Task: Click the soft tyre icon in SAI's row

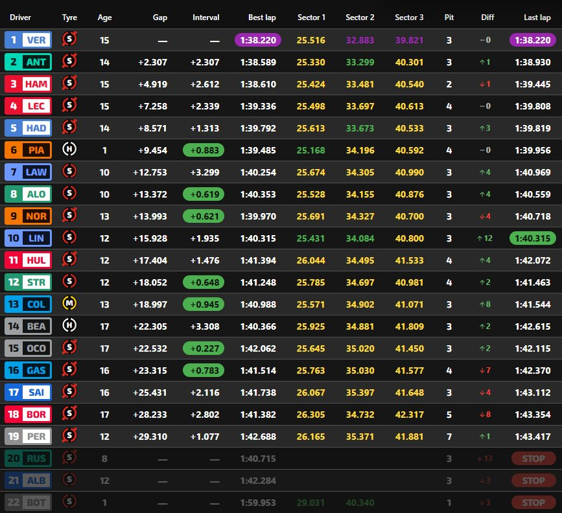Action: pyautogui.click(x=69, y=391)
